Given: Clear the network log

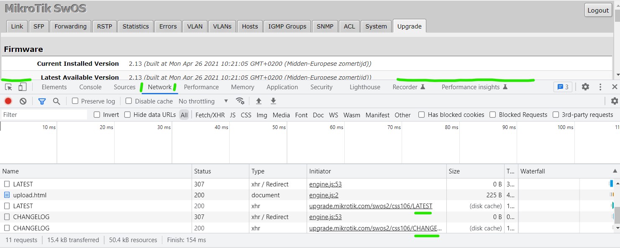Looking at the screenshot, I should pyautogui.click(x=23, y=101).
